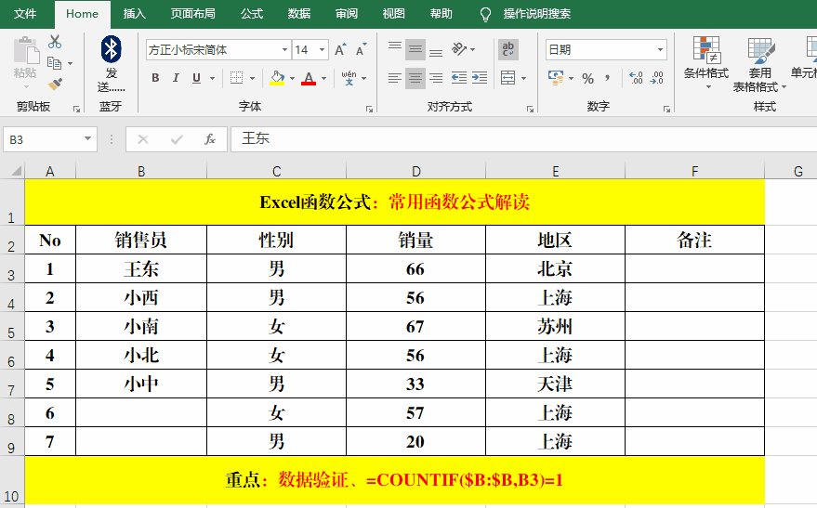Toggle bold formatting

(x=155, y=79)
